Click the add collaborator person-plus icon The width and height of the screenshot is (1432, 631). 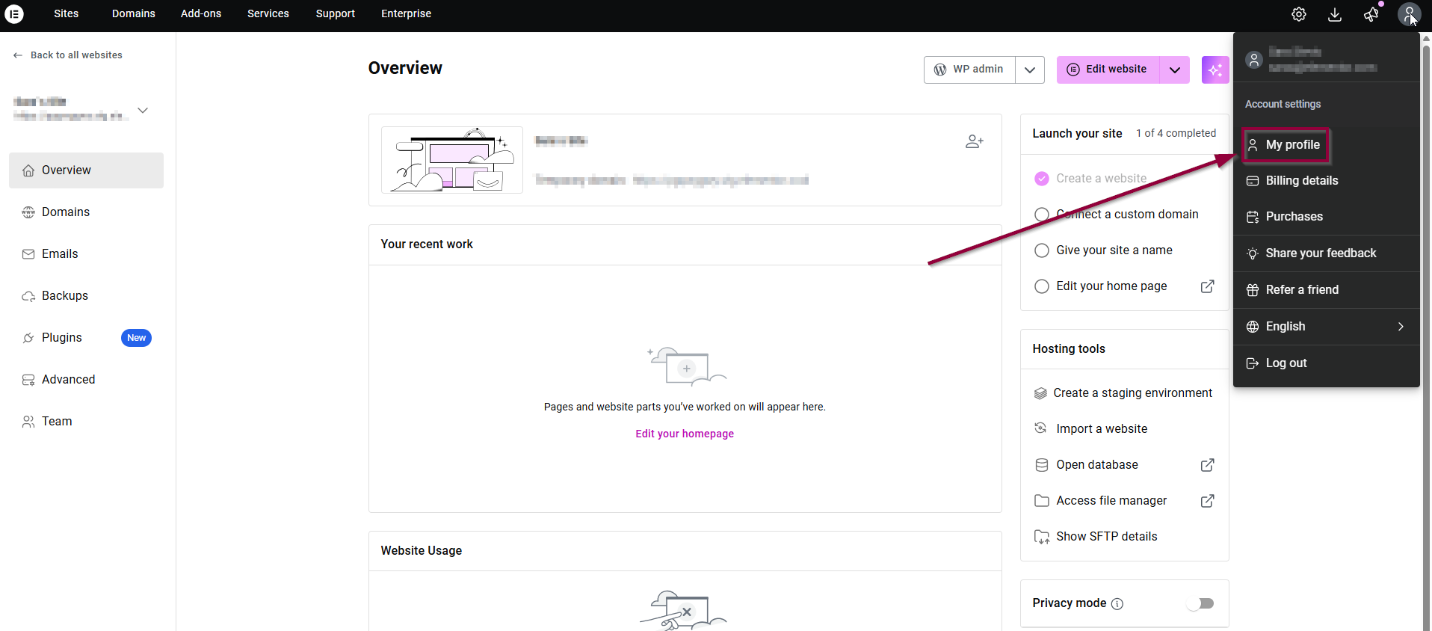(974, 141)
